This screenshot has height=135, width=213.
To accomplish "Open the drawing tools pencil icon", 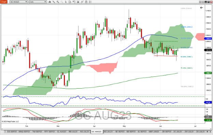I will click(54, 2).
